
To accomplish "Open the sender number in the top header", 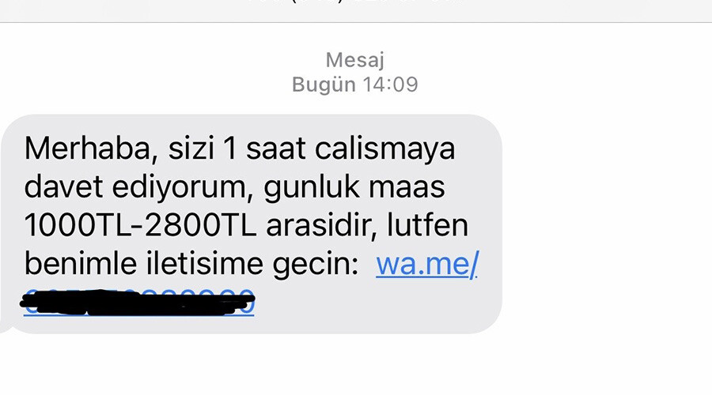I will (x=356, y=2).
